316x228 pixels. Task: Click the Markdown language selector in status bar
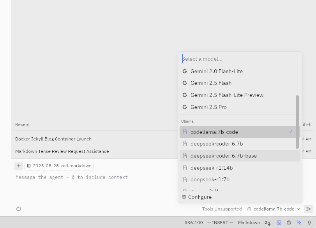coord(249,223)
